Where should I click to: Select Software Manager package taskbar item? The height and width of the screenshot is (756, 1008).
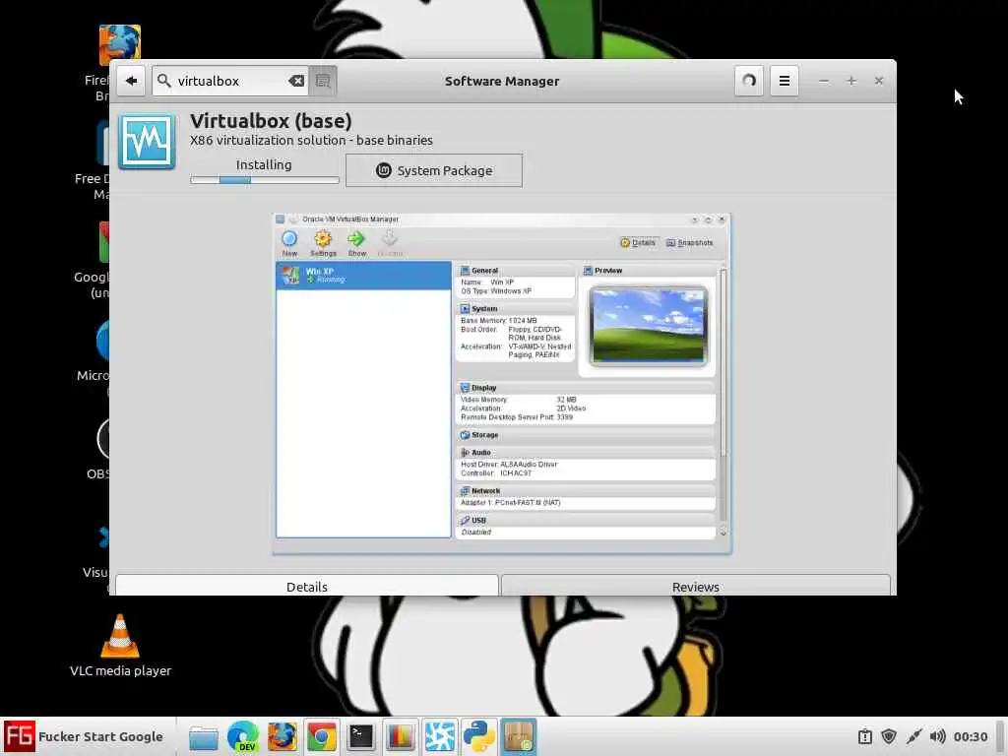519,736
